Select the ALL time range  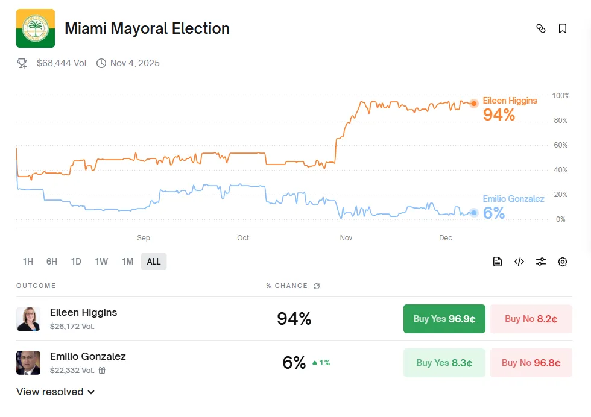[154, 262]
